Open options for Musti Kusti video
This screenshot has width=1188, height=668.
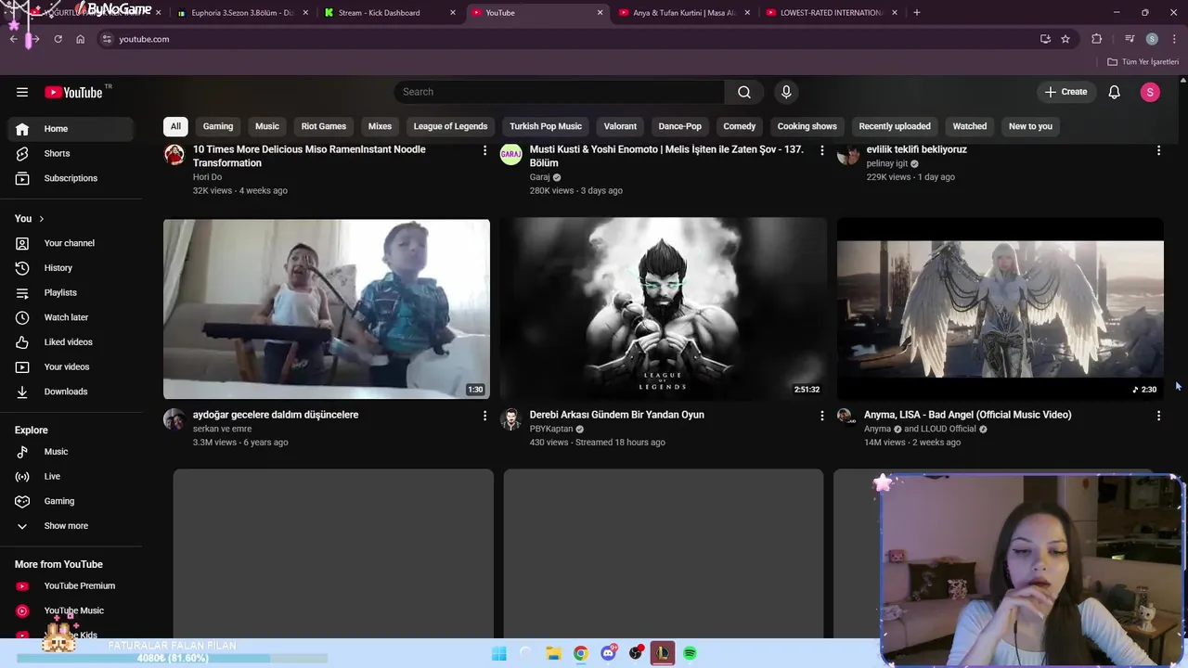[x=821, y=150]
